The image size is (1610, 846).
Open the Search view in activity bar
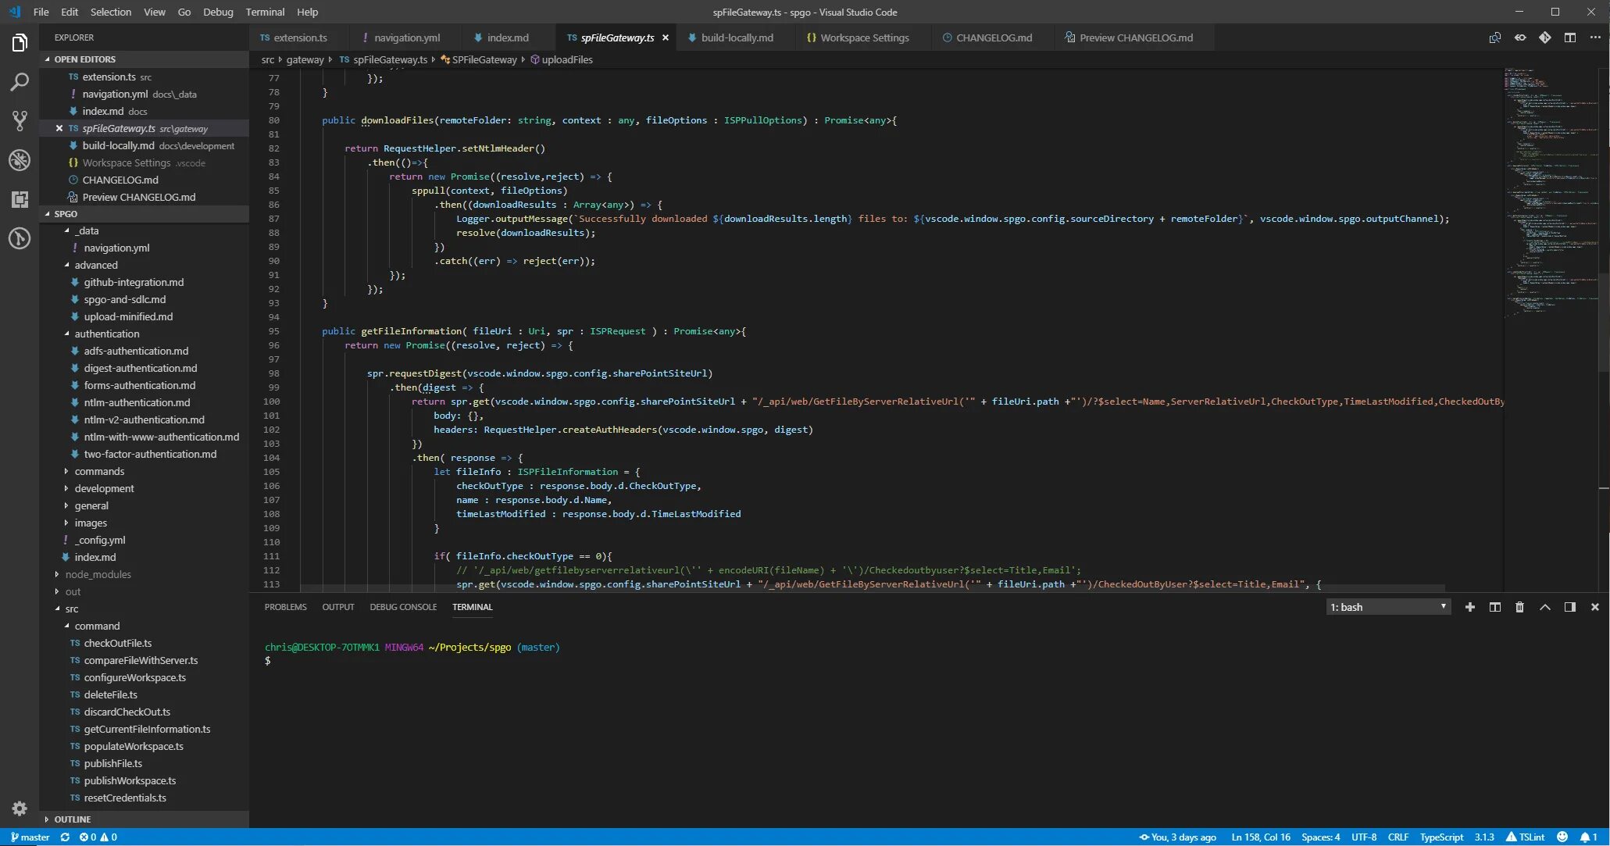pos(20,82)
